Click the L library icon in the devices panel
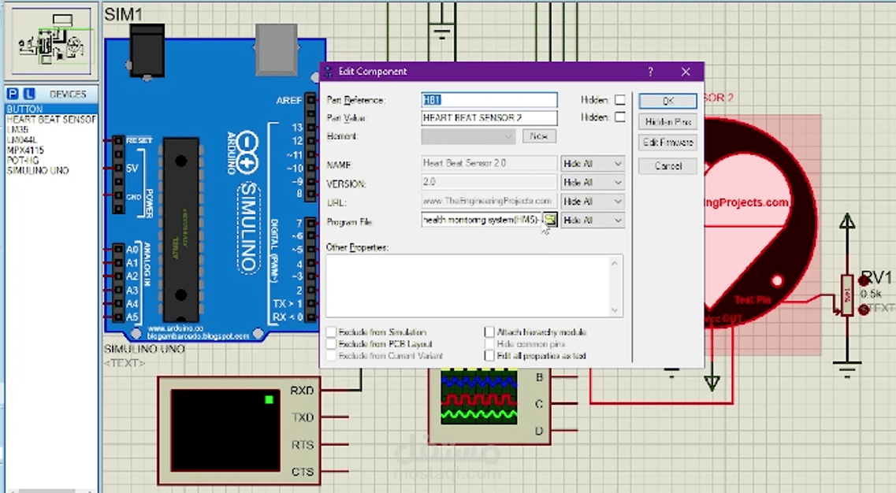896x493 pixels. coord(28,94)
